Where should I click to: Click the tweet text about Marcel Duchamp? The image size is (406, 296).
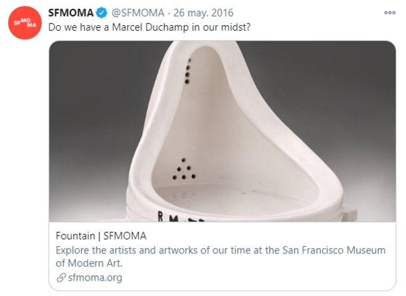(x=149, y=29)
